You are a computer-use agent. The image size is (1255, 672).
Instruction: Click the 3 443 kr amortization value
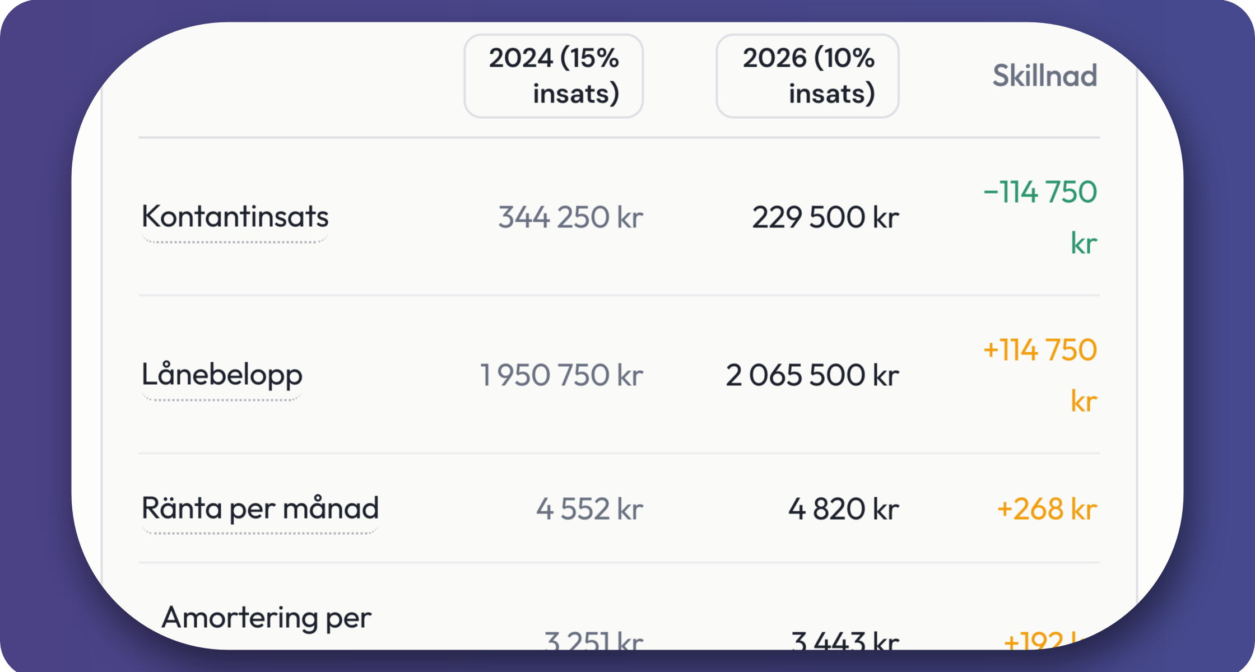(x=845, y=640)
